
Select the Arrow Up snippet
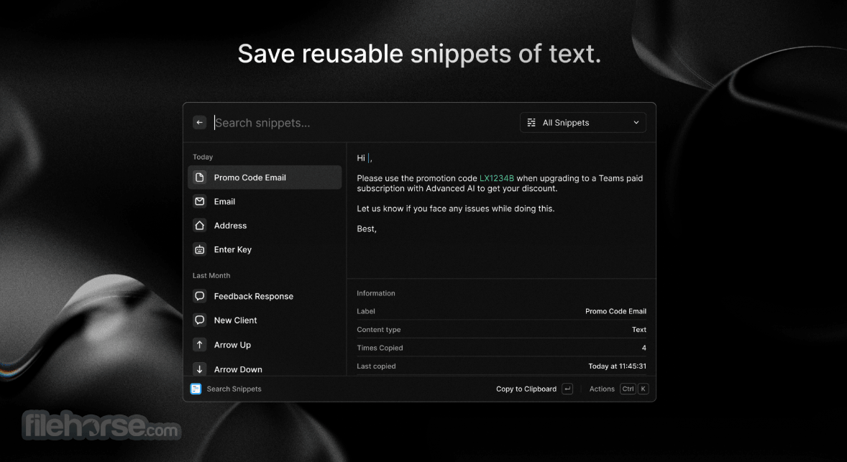265,344
